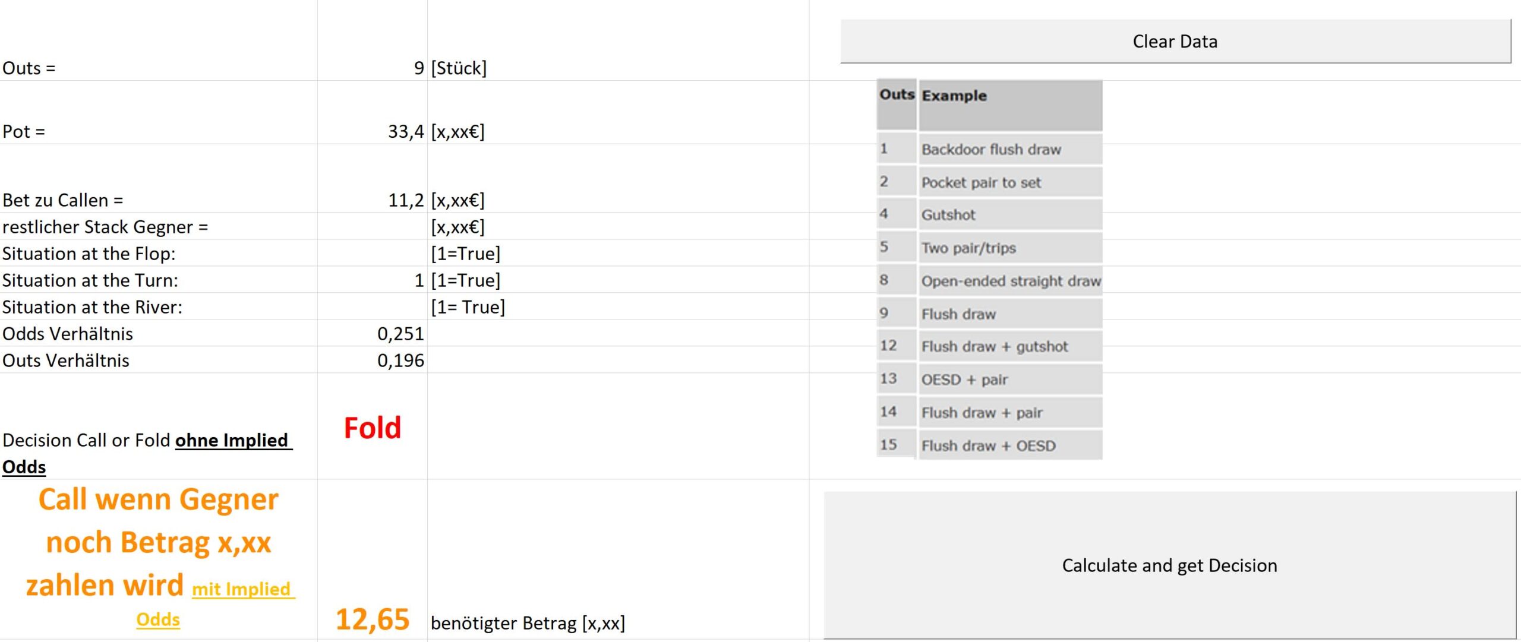
Task: Select Situation at the Turn value 1
Action: (x=373, y=280)
